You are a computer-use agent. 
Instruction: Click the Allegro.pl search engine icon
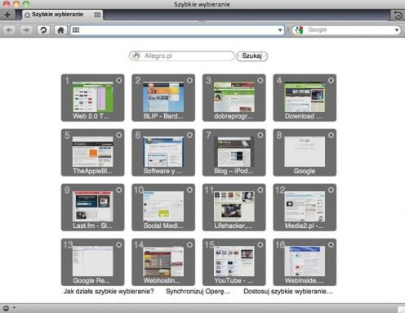click(x=136, y=56)
